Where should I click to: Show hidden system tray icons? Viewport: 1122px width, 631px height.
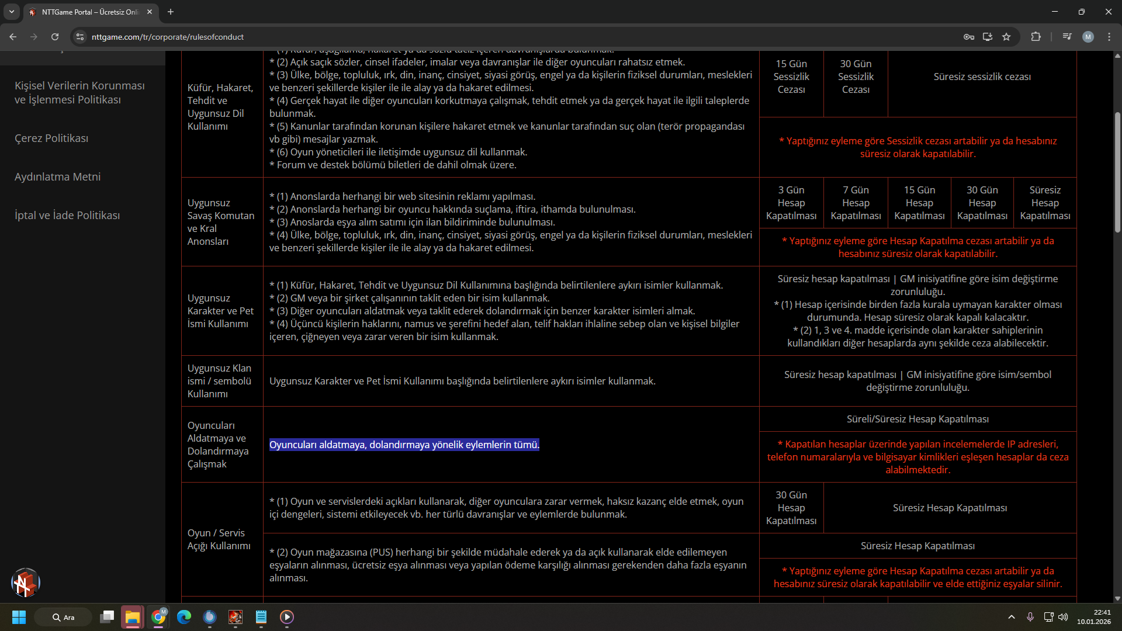(x=1012, y=617)
